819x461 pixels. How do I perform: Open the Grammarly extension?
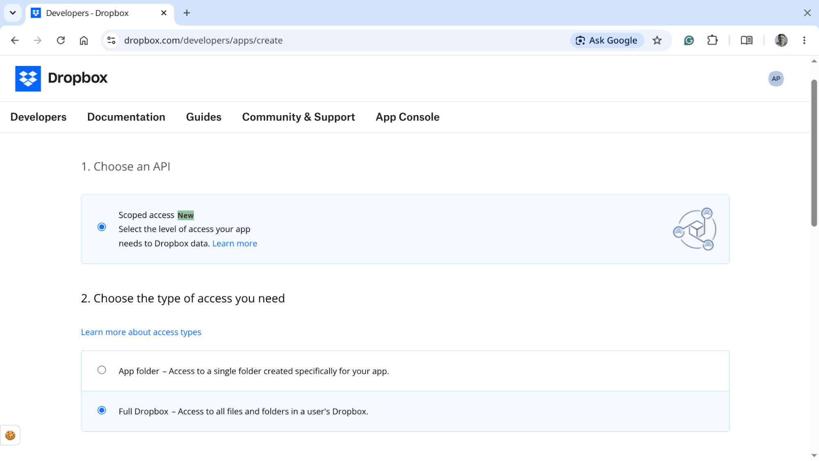[689, 40]
